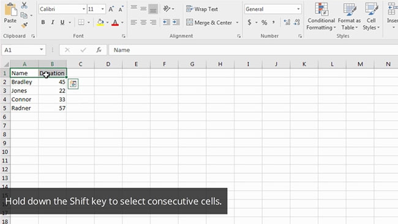
Task: Toggle Wrap Text
Action: click(x=202, y=9)
